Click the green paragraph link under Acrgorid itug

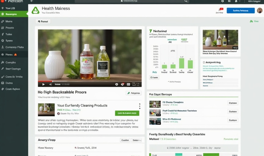coord(218,68)
